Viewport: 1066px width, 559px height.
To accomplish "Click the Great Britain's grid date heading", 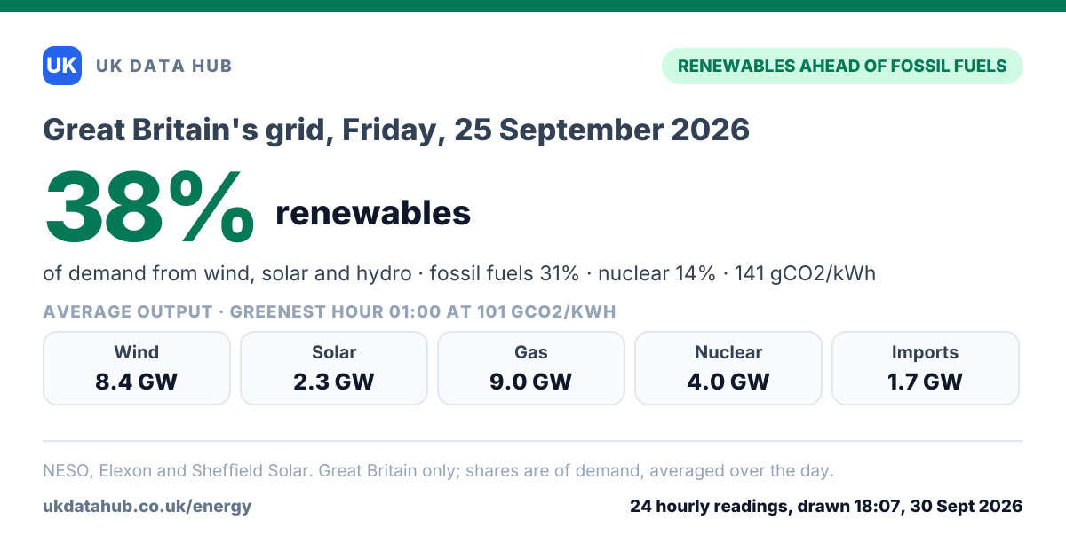I will (x=396, y=130).
